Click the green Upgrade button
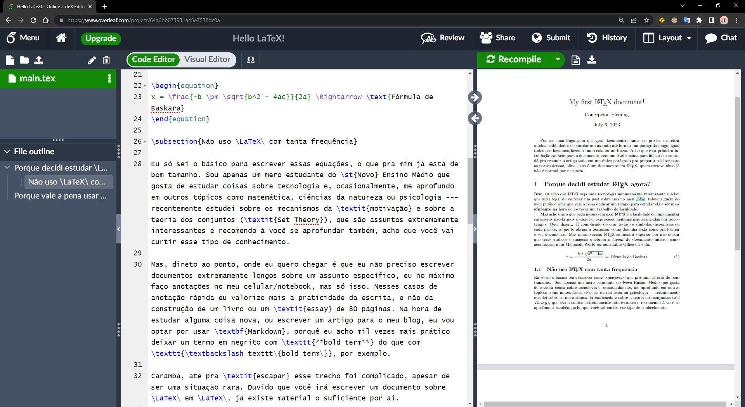Screen dimensions: 745x407 click(x=101, y=38)
